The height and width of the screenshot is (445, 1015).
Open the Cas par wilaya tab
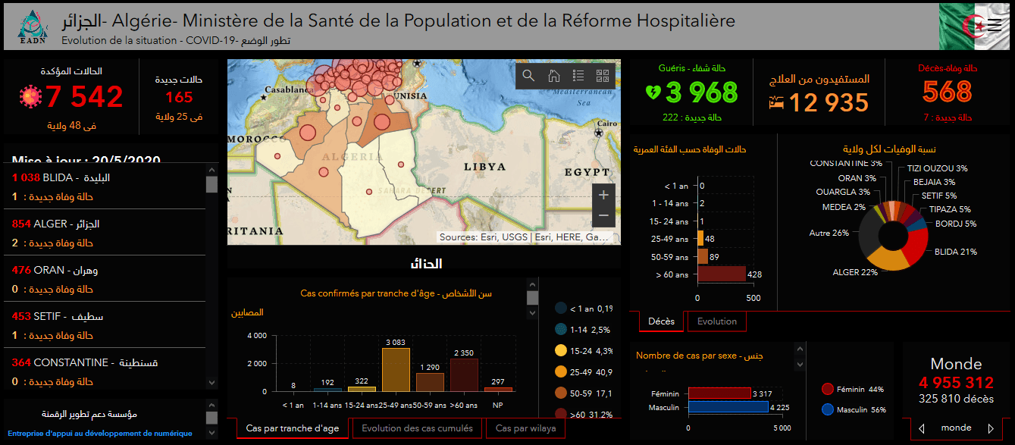click(x=525, y=428)
